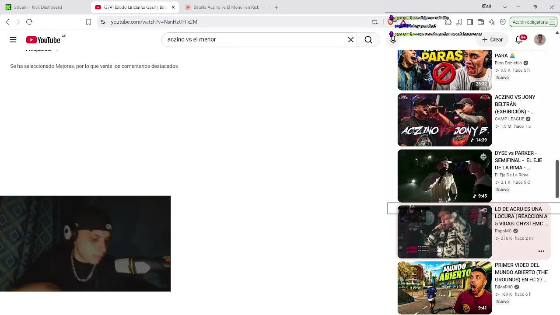Play the PapoMC reaction video thumbnail

pyautogui.click(x=444, y=232)
